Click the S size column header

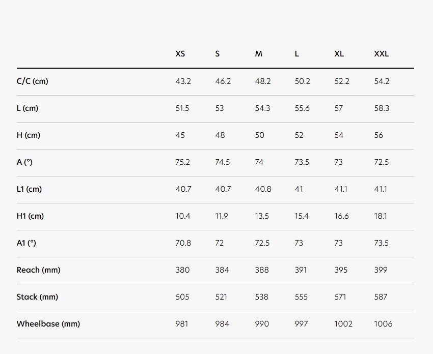tap(218, 54)
